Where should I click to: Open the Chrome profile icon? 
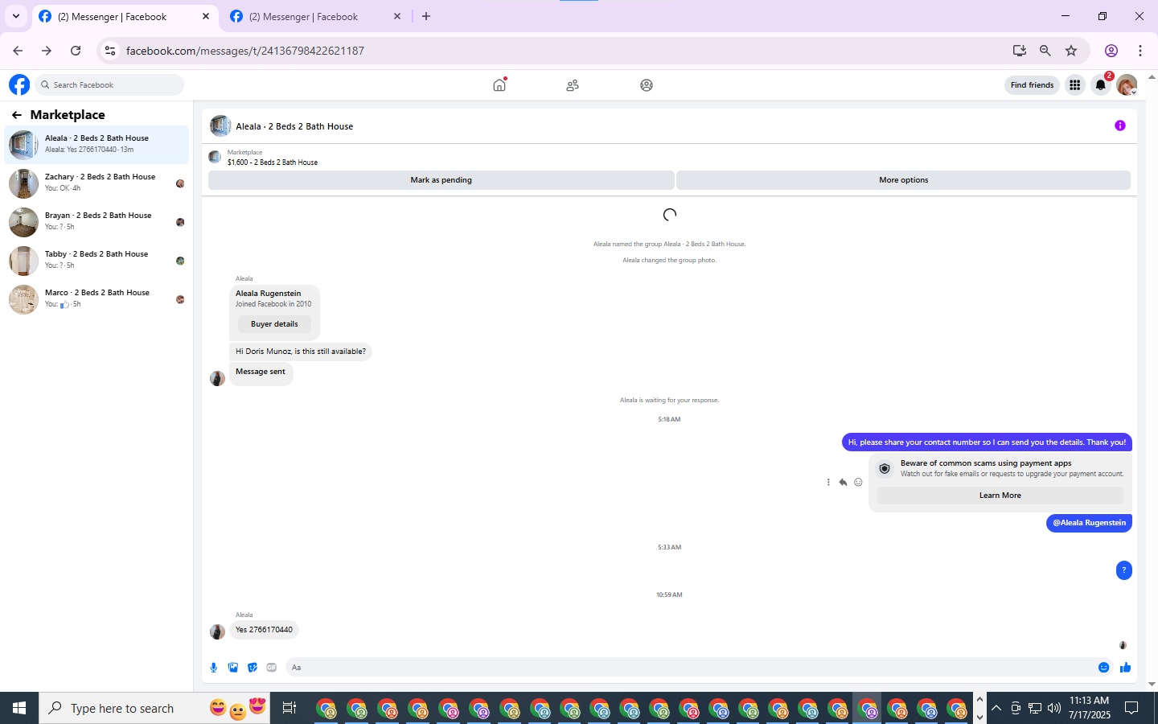tap(1111, 51)
